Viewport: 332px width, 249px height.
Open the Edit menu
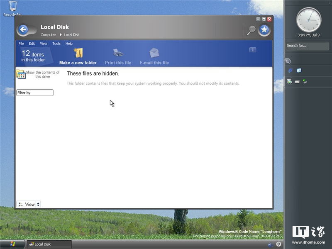32,44
